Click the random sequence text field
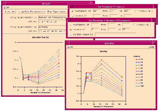This screenshot has width=159, height=111. click(x=116, y=34)
